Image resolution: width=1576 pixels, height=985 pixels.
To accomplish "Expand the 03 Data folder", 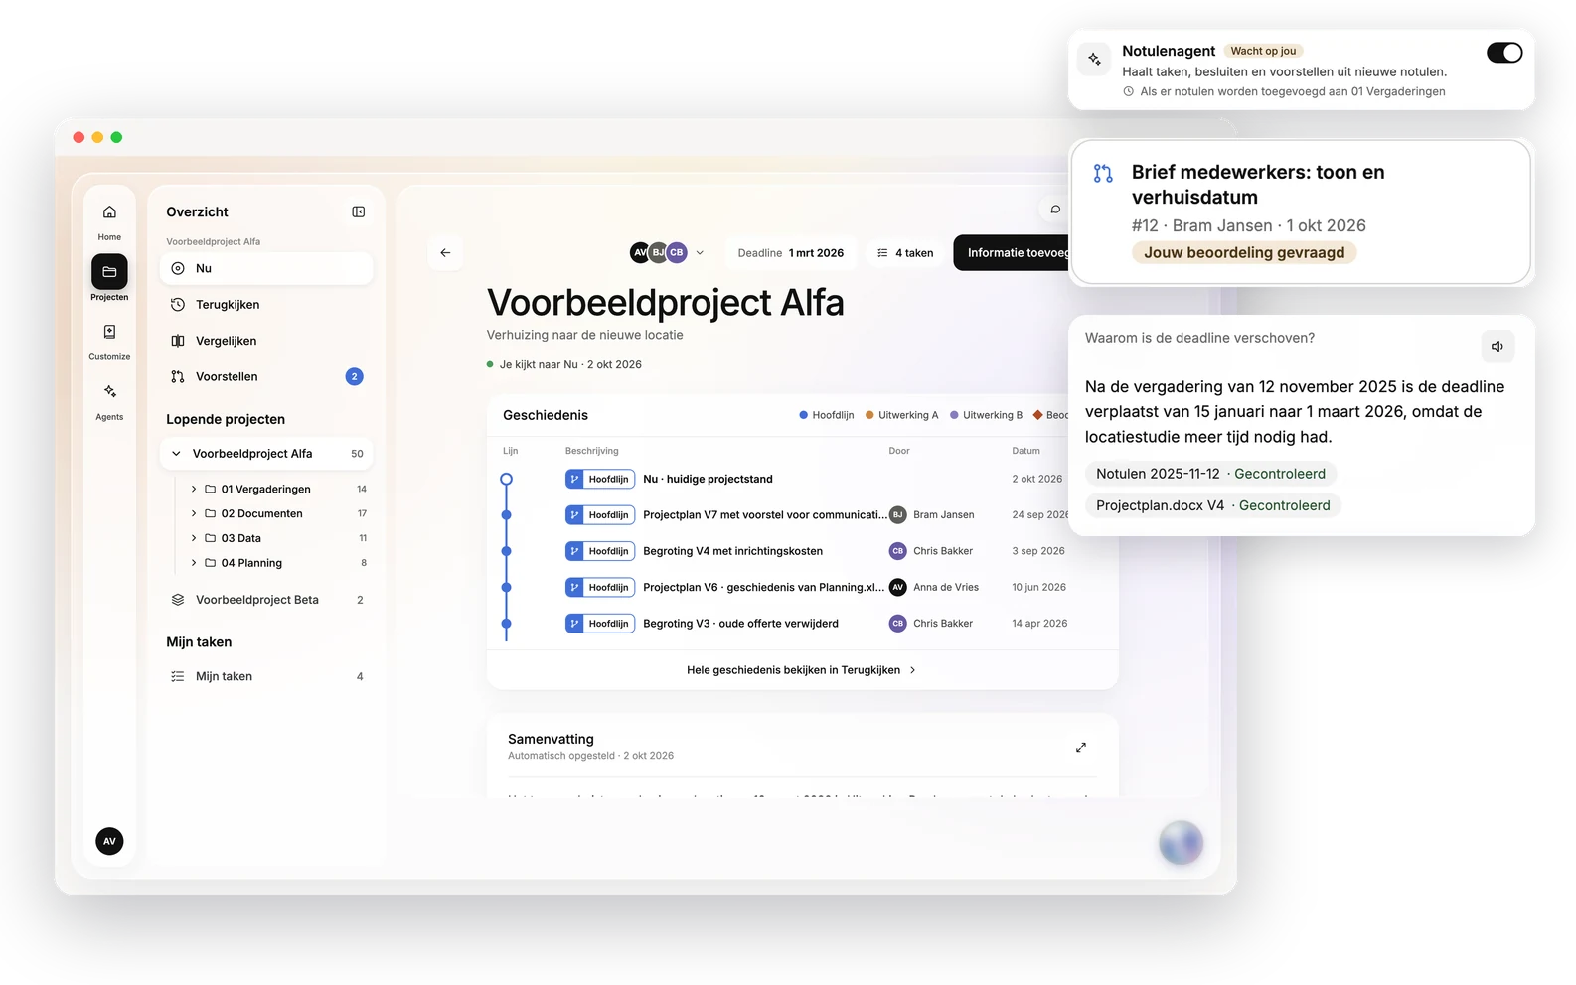I will (x=194, y=538).
